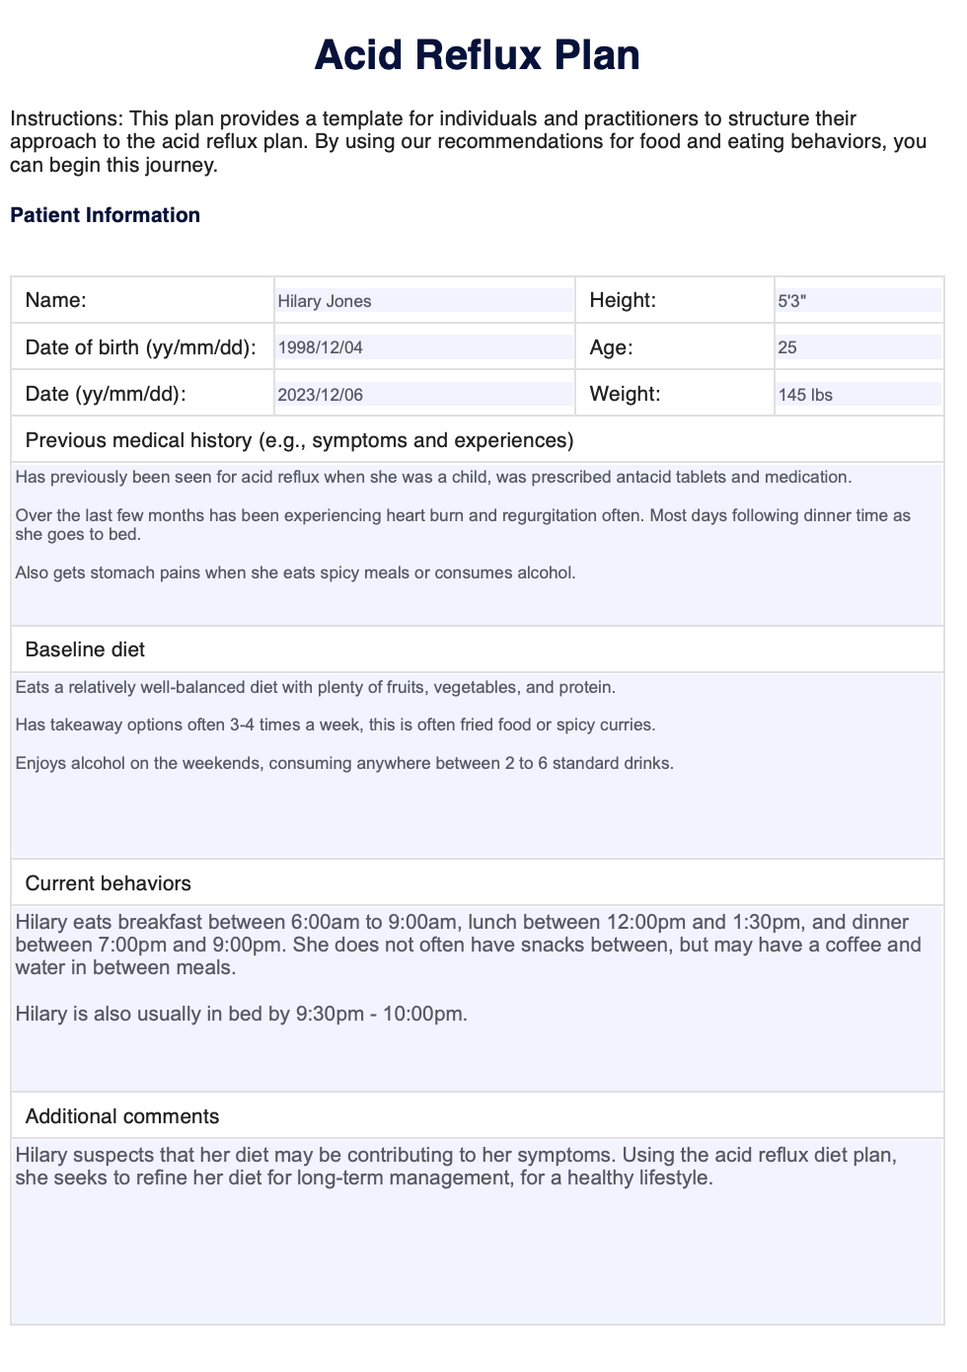Click the 'Current behaviors' section label
This screenshot has width=967, height=1372.
[x=108, y=883]
